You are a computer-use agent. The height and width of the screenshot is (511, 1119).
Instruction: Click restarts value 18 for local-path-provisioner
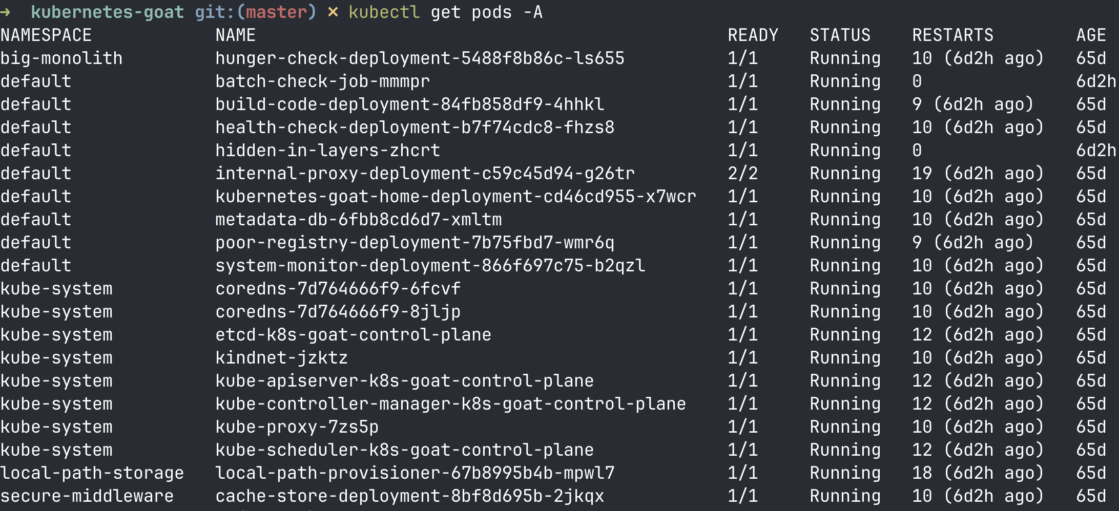(x=922, y=473)
